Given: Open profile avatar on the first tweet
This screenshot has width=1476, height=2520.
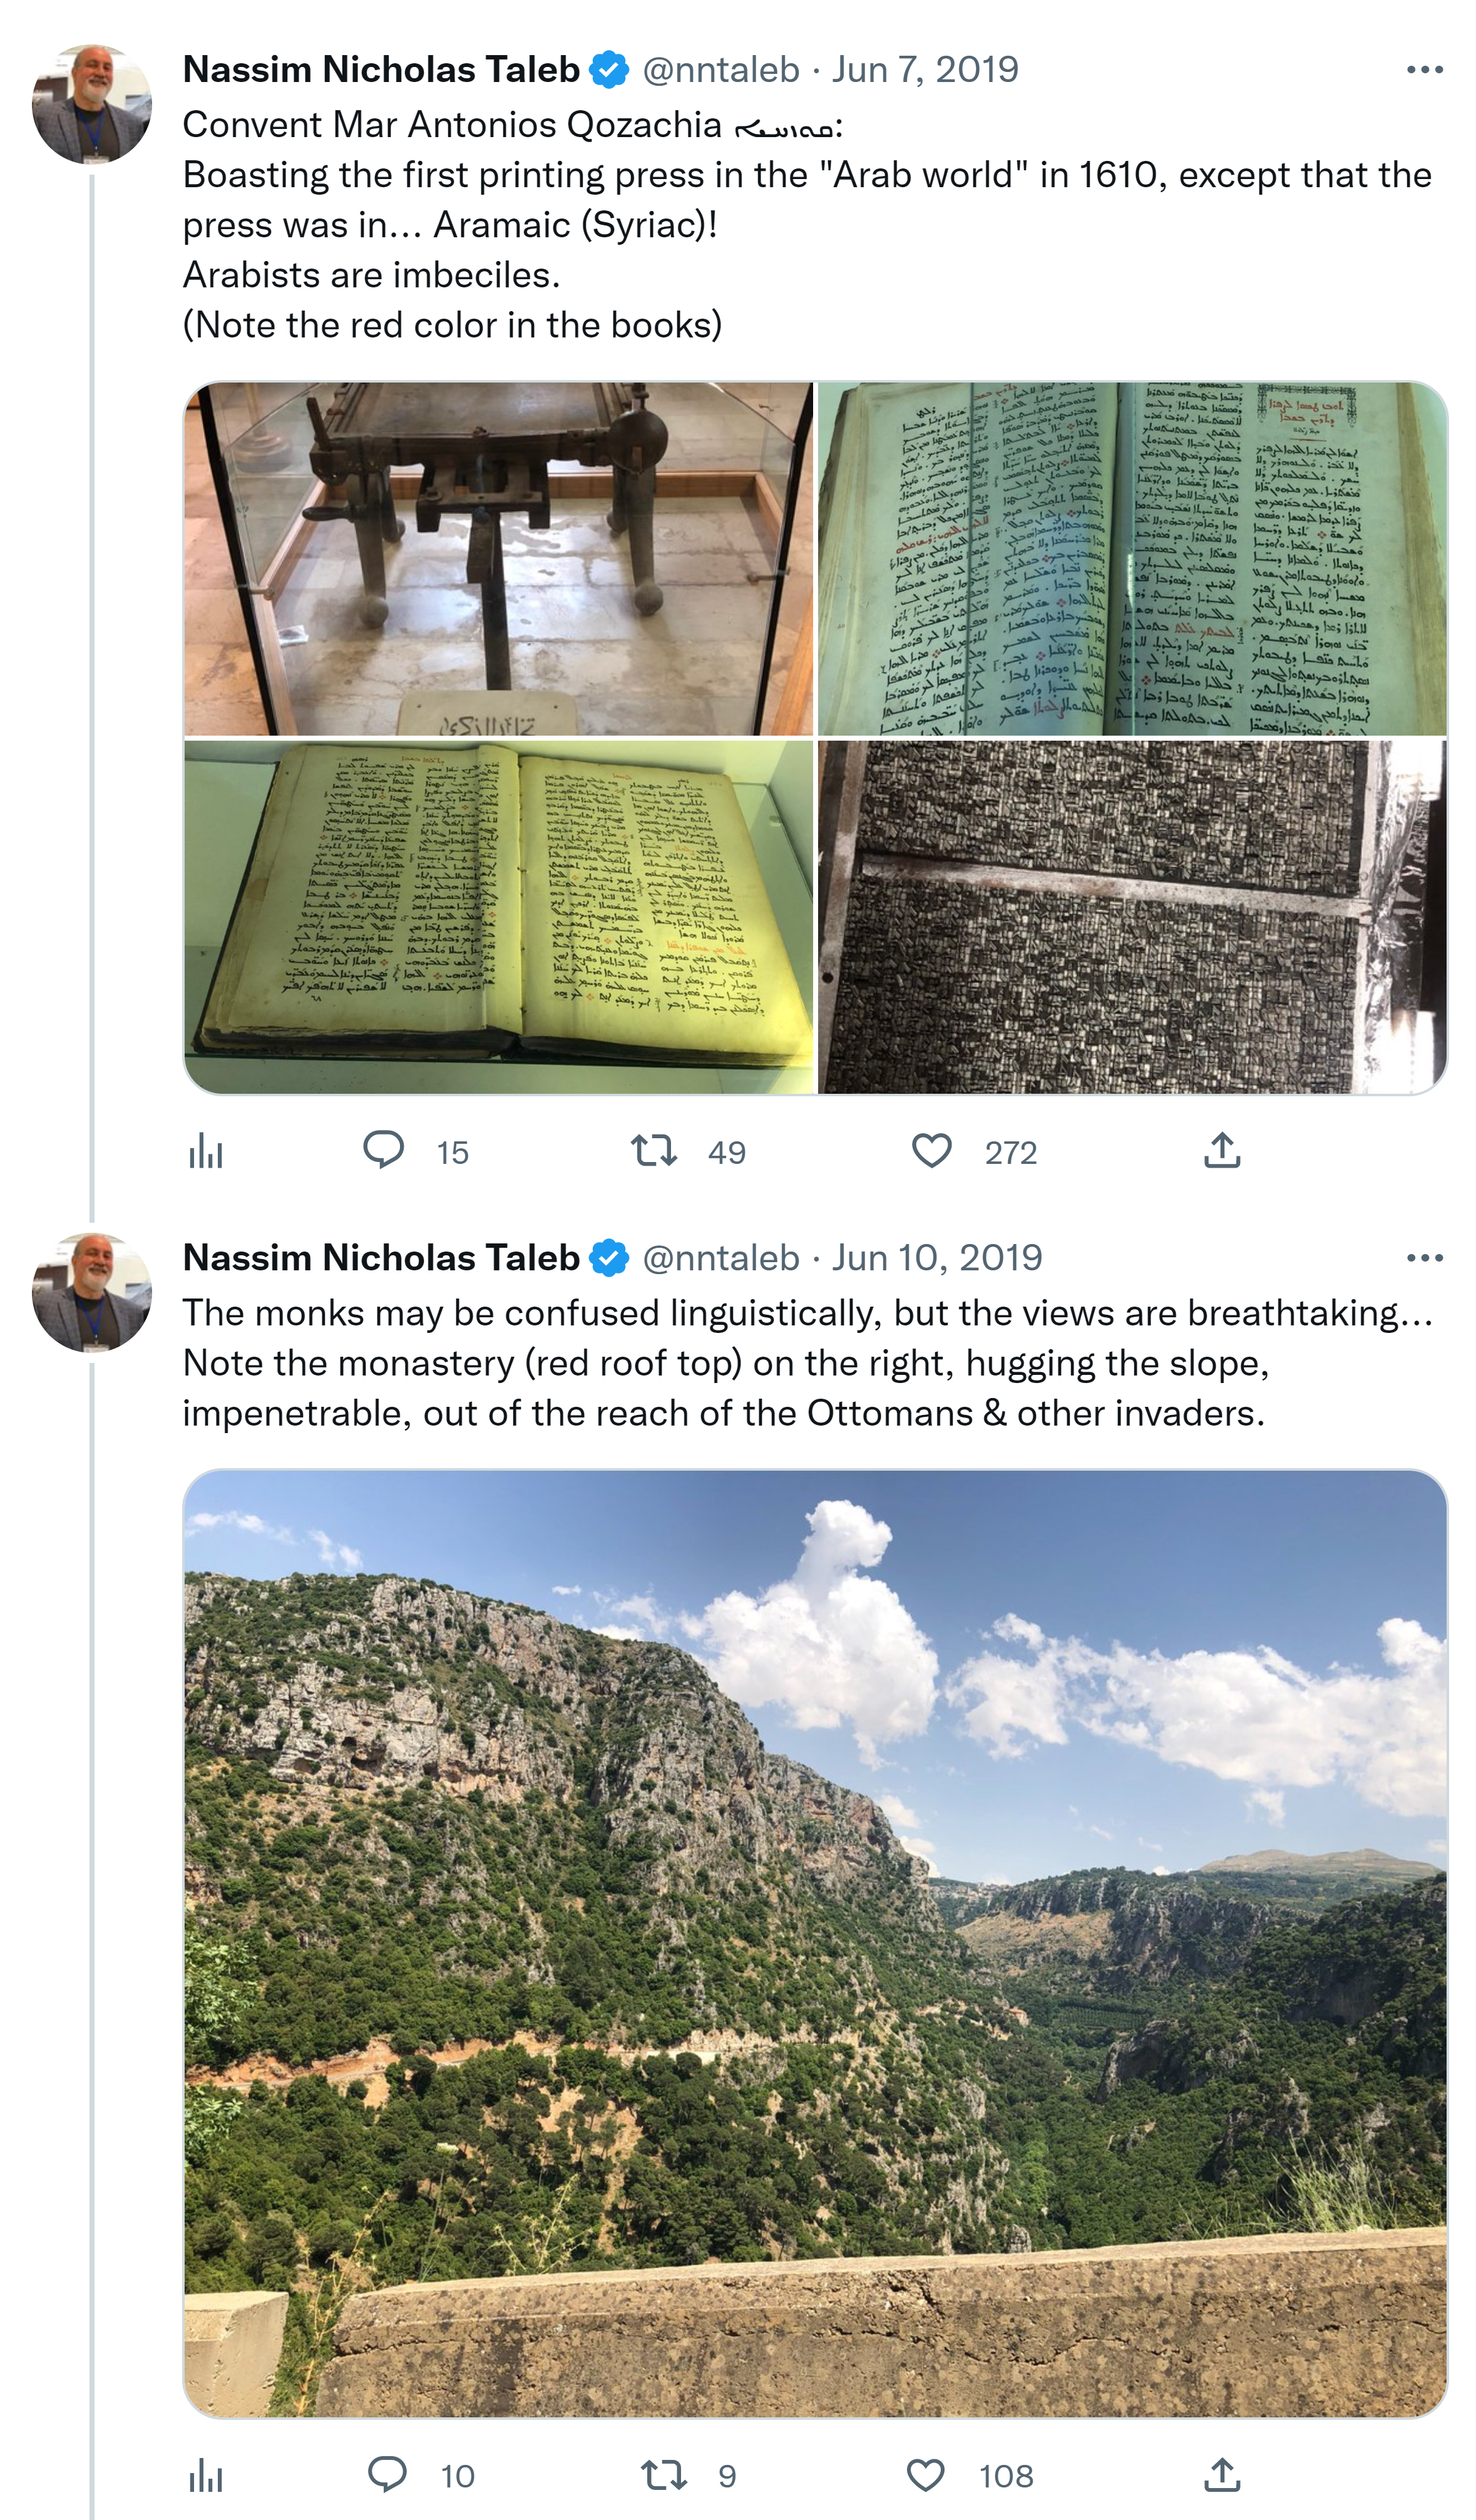Looking at the screenshot, I should [92, 104].
